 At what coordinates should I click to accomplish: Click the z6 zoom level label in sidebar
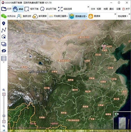4,130
